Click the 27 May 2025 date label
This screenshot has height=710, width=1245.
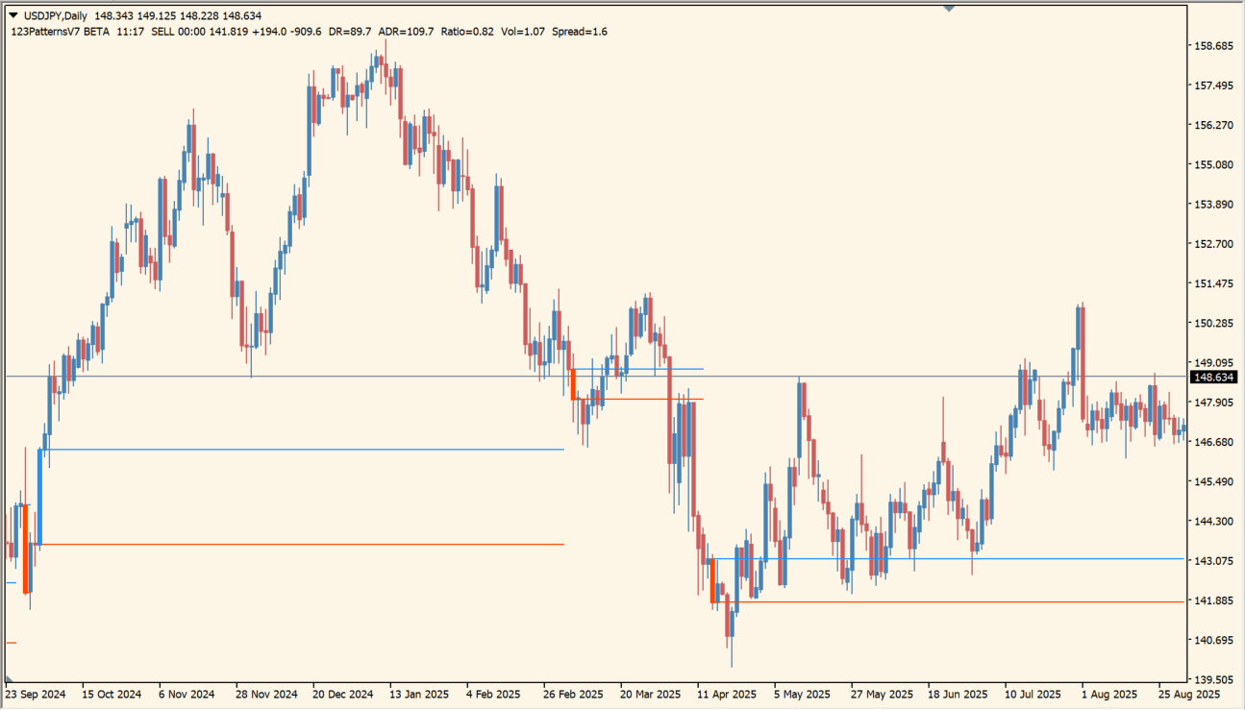click(x=881, y=694)
